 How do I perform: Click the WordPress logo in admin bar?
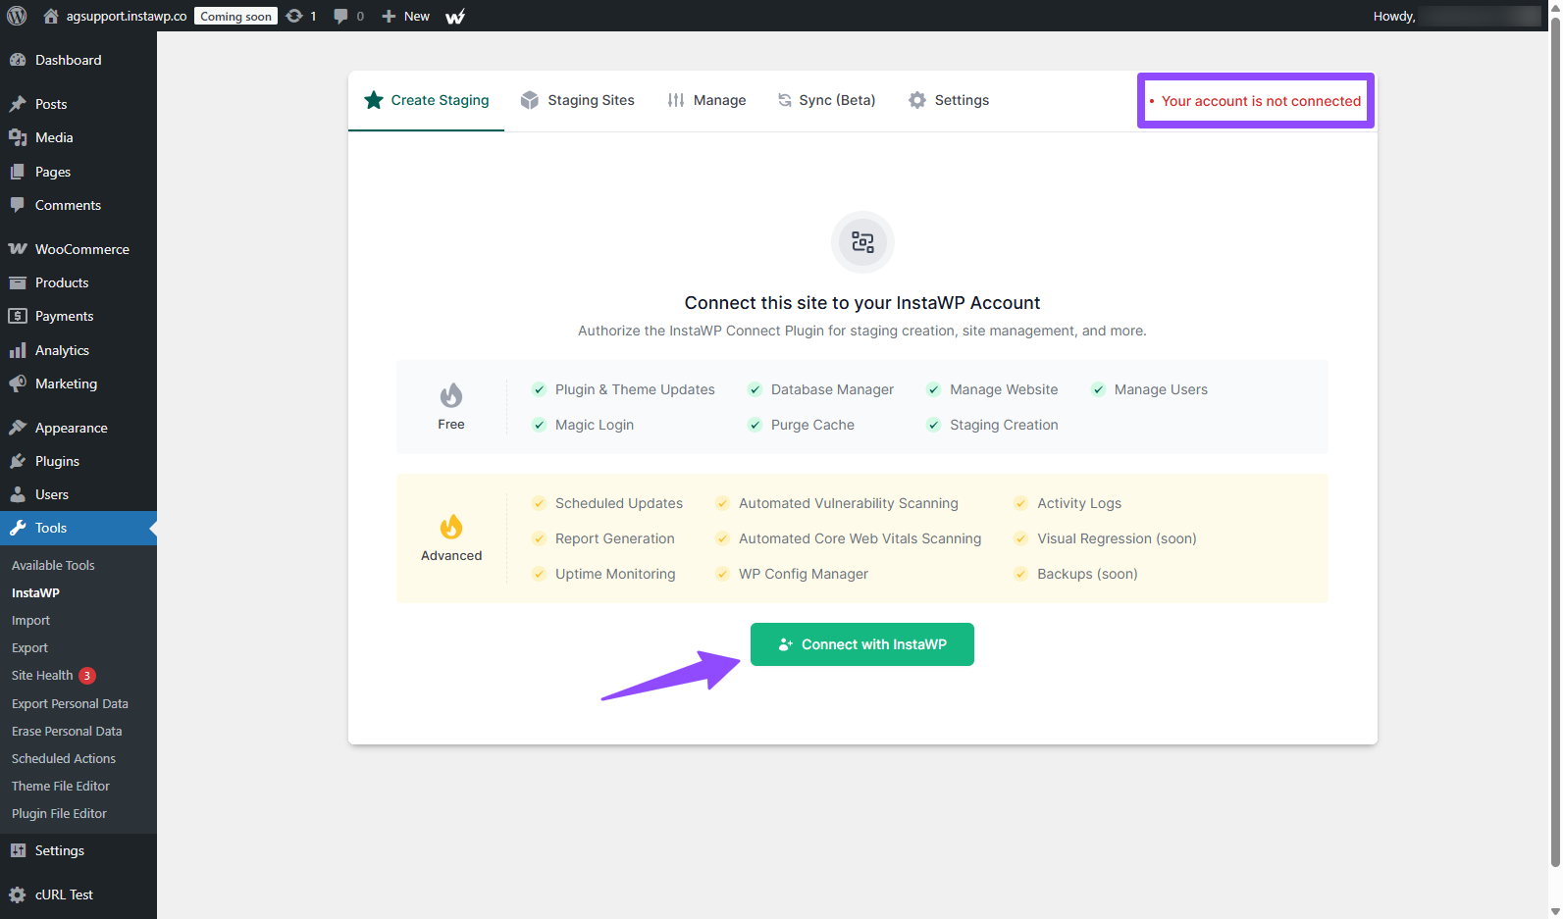coord(17,16)
